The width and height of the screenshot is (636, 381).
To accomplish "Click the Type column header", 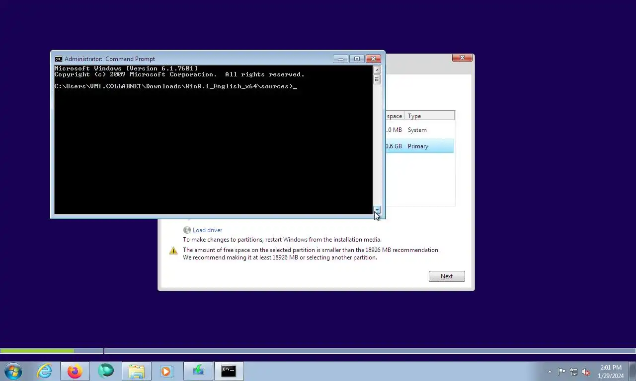I will click(429, 116).
